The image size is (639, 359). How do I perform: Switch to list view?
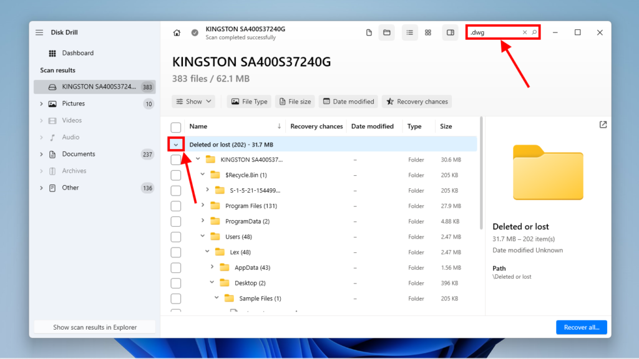pos(409,32)
